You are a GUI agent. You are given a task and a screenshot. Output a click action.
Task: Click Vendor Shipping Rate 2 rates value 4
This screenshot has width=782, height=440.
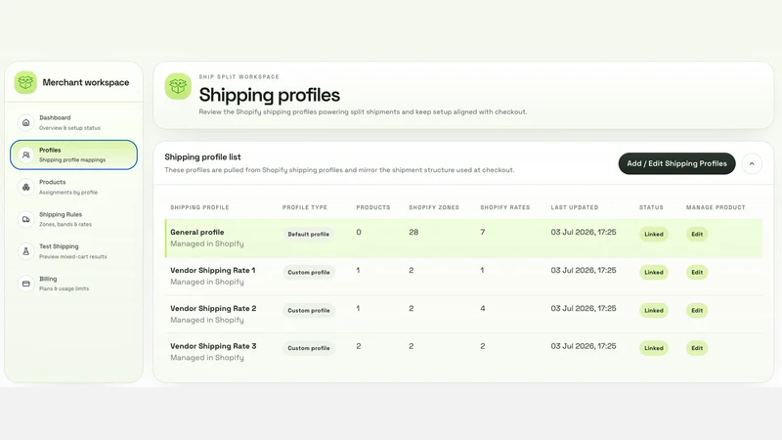(x=482, y=308)
